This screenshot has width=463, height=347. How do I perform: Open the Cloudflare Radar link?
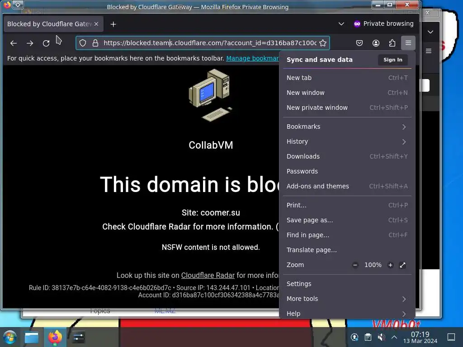(x=208, y=275)
